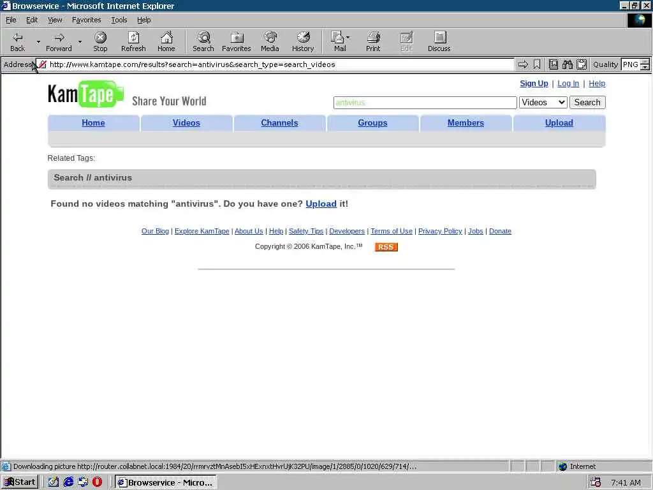This screenshot has height=490, width=653.
Task: Click the page icon left of the binoculars
Action: [554, 64]
